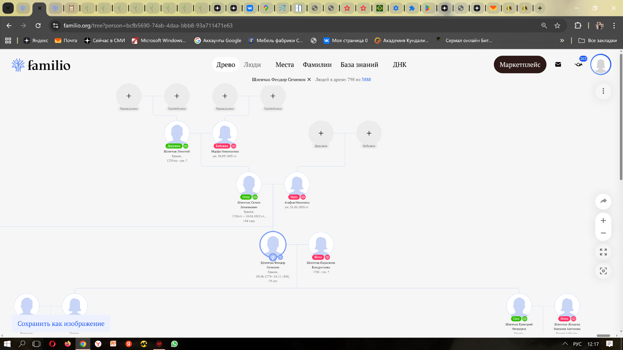The image size is (623, 350).
Task: Click the share tree arrow icon
Action: click(603, 201)
